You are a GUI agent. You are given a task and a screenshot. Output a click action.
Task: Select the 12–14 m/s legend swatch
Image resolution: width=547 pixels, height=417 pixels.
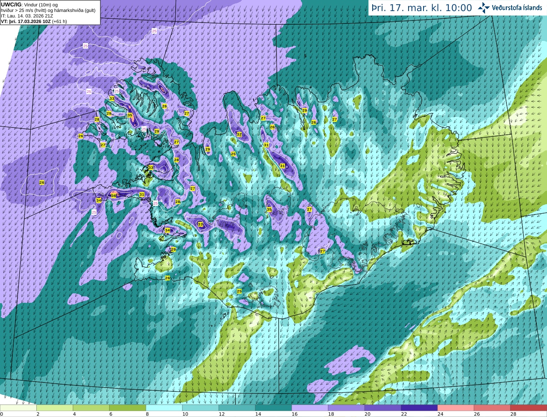click(237, 408)
